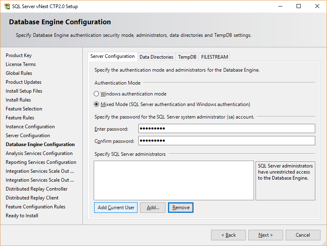Cancel the setup wizard
Screen dimensions: 327x246
click(303, 235)
